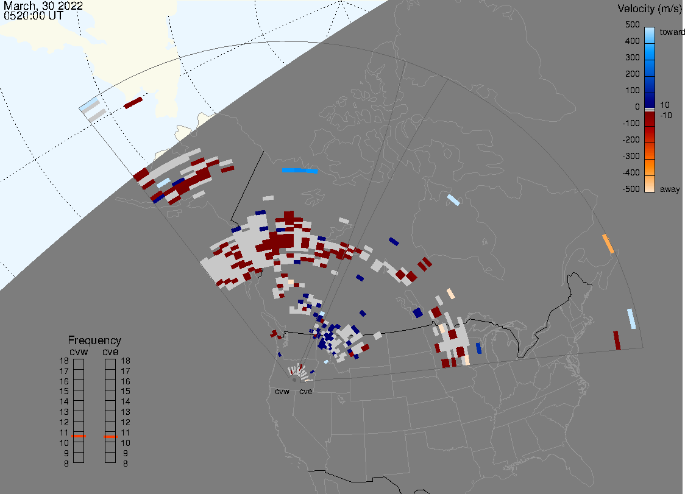The image size is (685, 494).
Task: Select the lightest blue 400–500 color bar segment
Action: [x=650, y=35]
